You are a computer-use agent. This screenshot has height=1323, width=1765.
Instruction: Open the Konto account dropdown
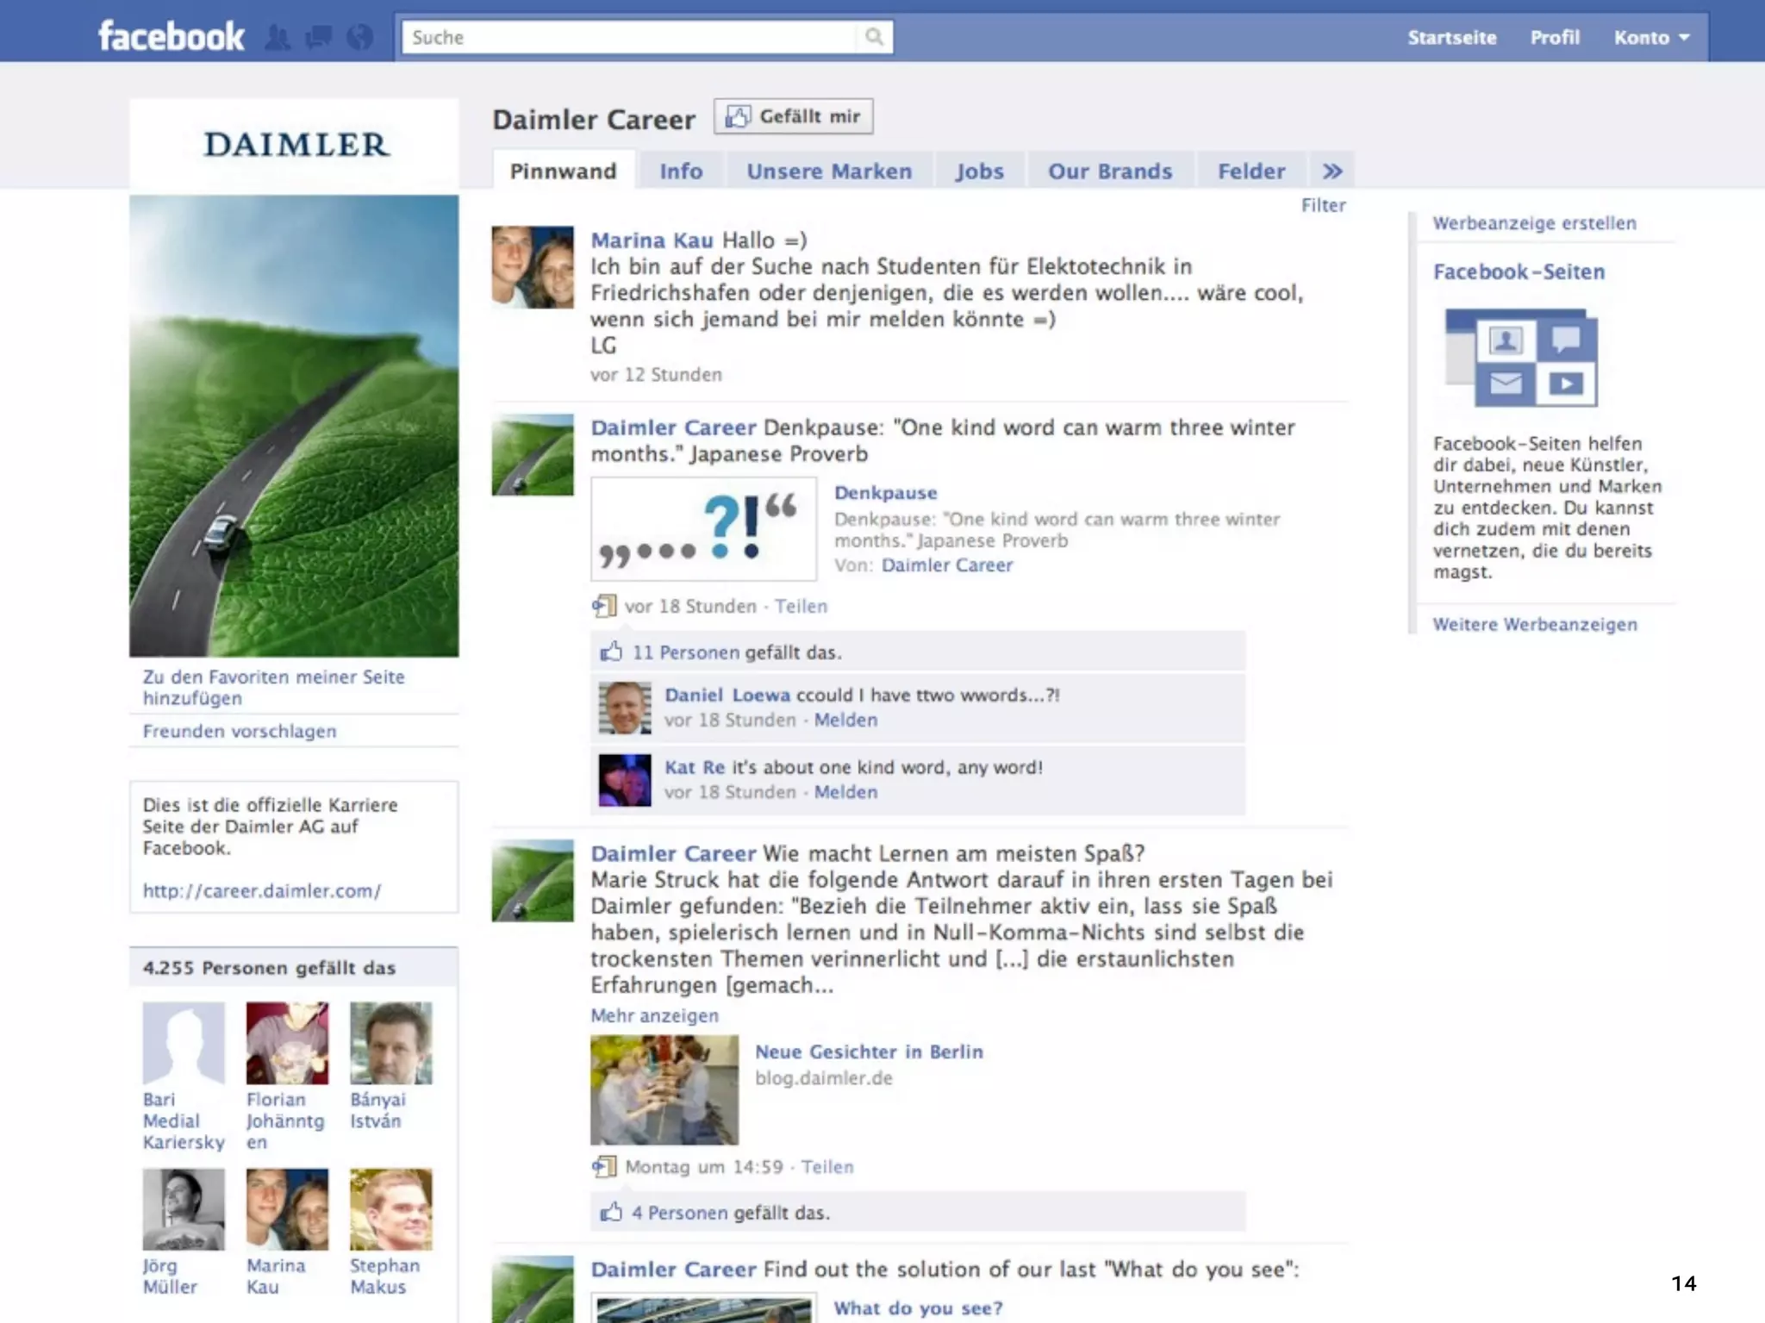pos(1650,37)
